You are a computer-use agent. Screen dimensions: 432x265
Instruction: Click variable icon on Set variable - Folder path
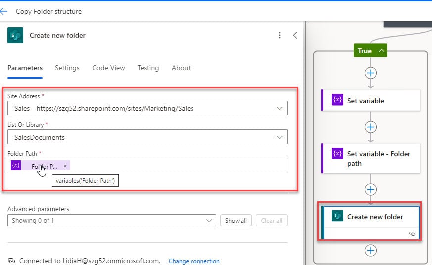pos(337,154)
